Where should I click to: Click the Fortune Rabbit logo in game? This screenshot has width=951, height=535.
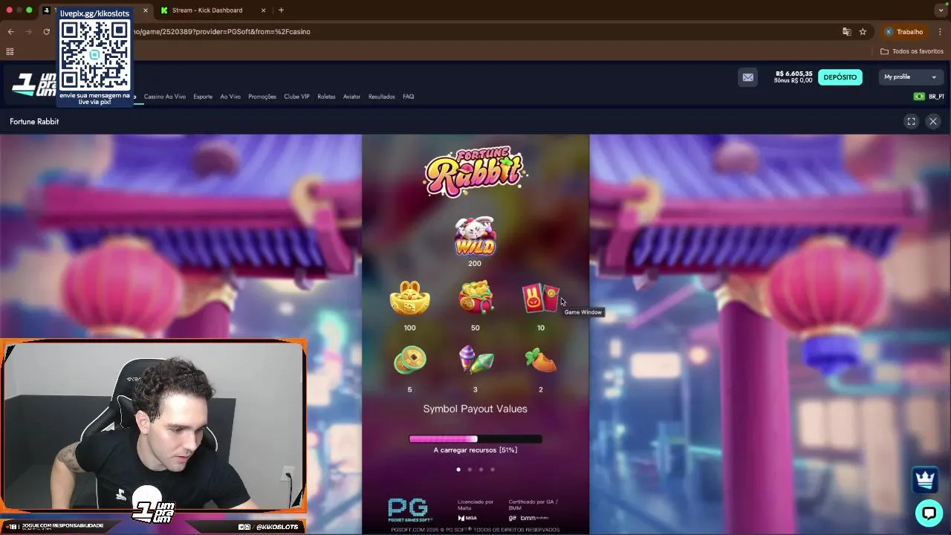475,172
